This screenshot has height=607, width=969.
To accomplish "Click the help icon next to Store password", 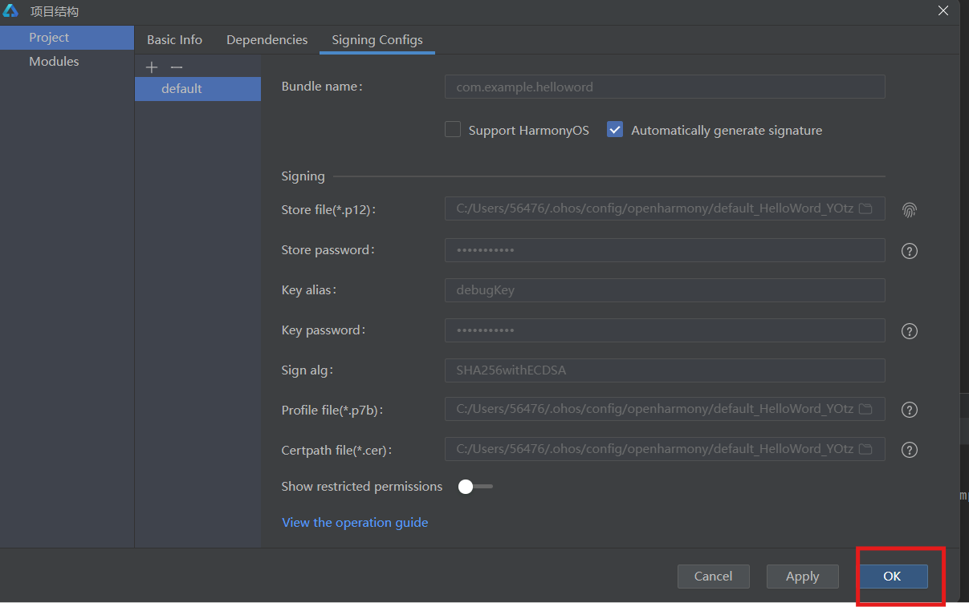I will pyautogui.click(x=909, y=251).
